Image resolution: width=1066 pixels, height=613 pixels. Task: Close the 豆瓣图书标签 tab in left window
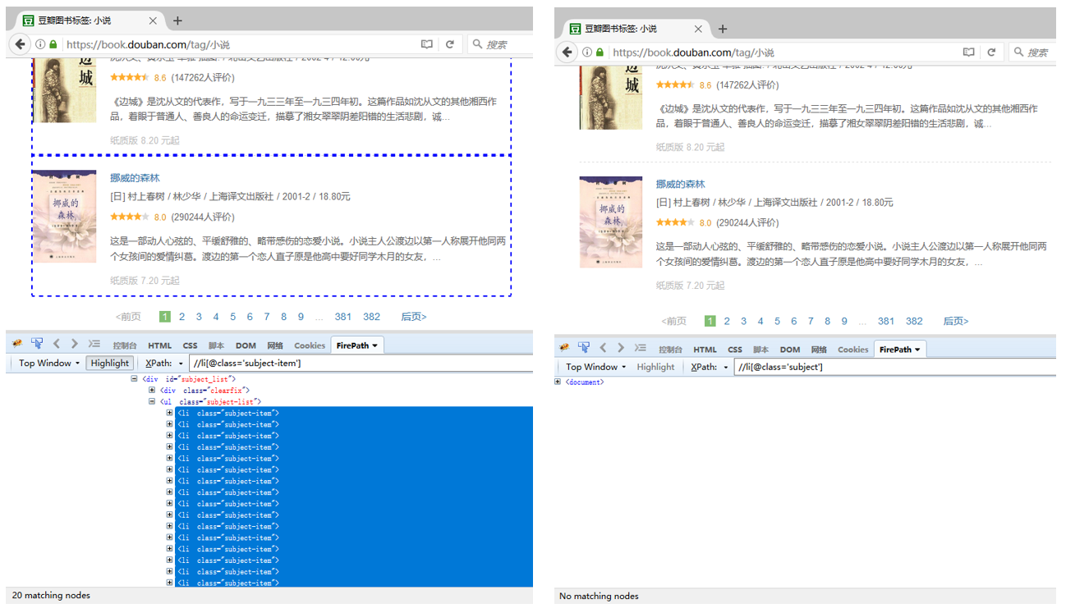click(x=153, y=21)
